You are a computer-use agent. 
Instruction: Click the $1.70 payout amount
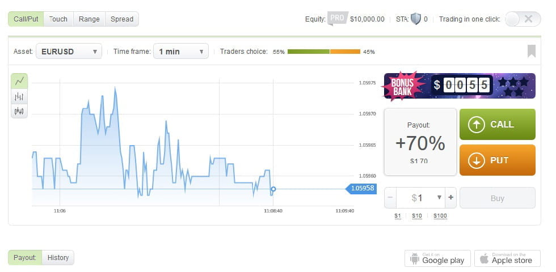click(419, 161)
